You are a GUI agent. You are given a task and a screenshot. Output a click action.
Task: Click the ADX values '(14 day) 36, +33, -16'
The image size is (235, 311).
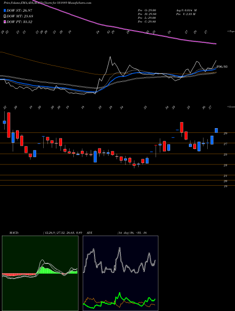[132, 233]
